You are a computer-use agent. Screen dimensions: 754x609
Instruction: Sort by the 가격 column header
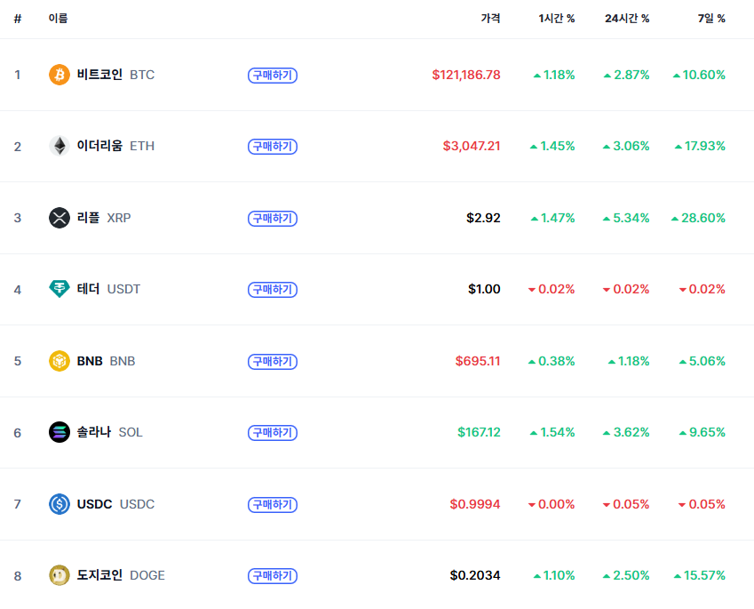489,18
